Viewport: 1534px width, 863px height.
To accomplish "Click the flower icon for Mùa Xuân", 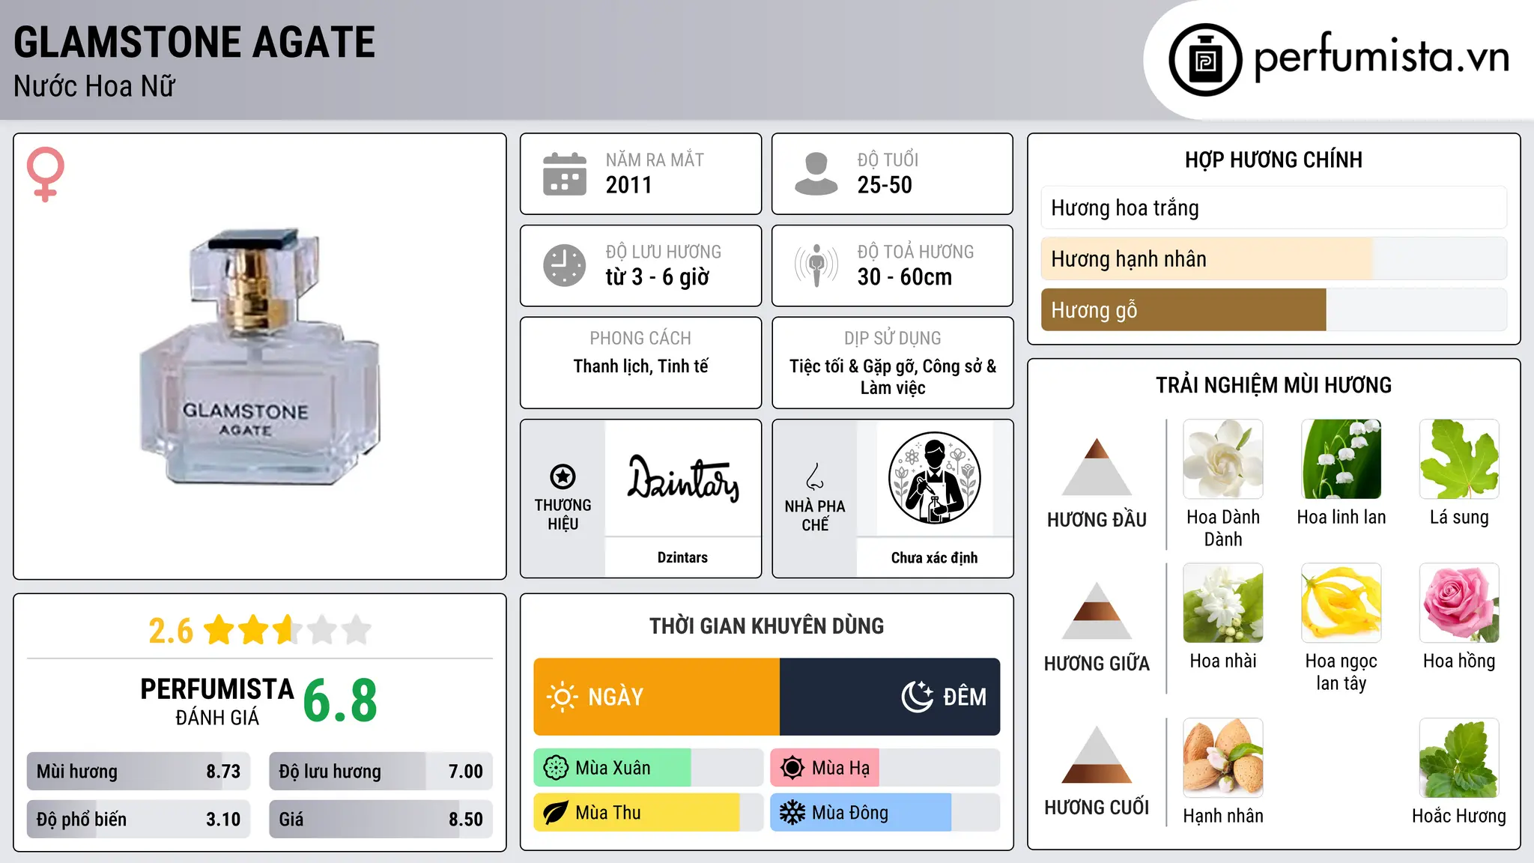I will pos(556,768).
